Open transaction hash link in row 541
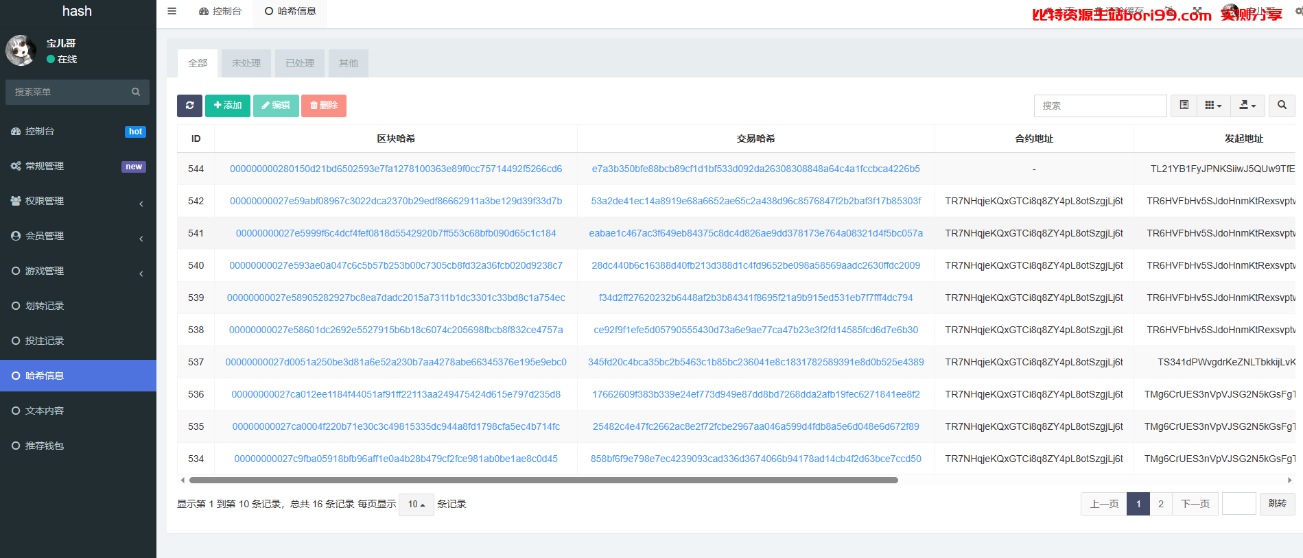 pos(756,233)
